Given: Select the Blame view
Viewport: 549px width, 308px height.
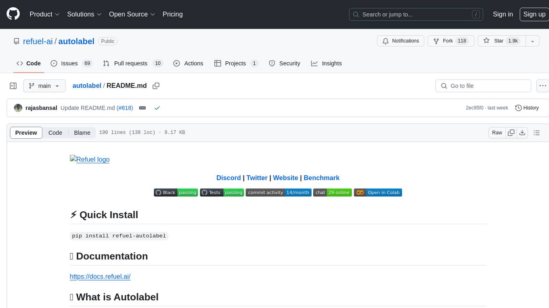Looking at the screenshot, I should 82,133.
